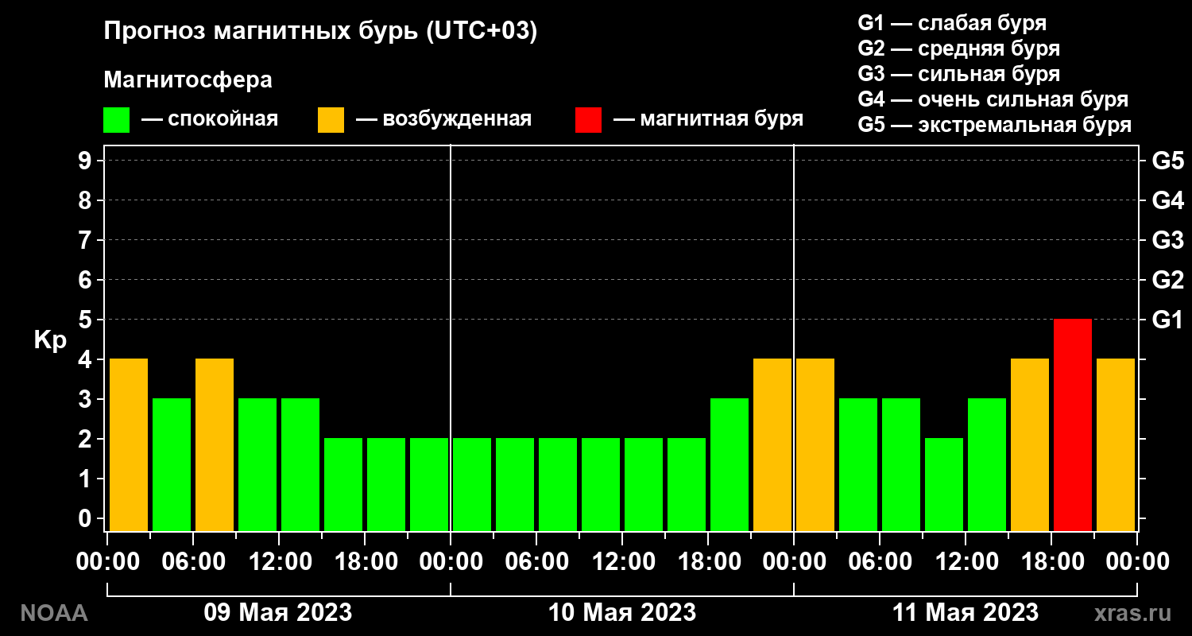Click 'G1 — слабая буря' legend line
This screenshot has height=636, width=1192.
pos(952,22)
